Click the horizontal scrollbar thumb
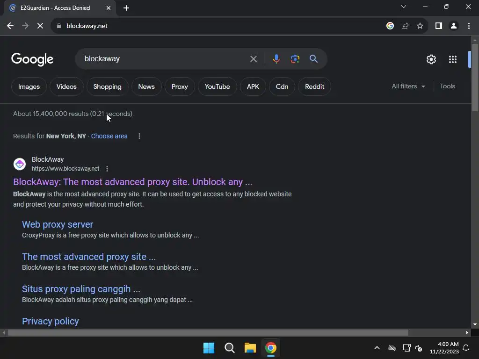The image size is (479, 359). point(208,332)
